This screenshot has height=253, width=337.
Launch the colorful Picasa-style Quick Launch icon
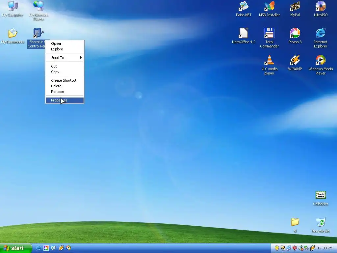pyautogui.click(x=46, y=248)
